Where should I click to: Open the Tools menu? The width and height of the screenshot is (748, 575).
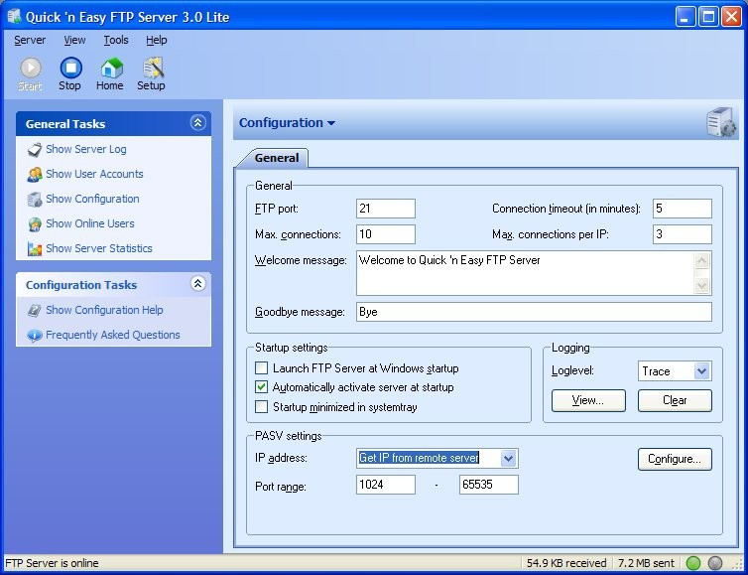116,41
